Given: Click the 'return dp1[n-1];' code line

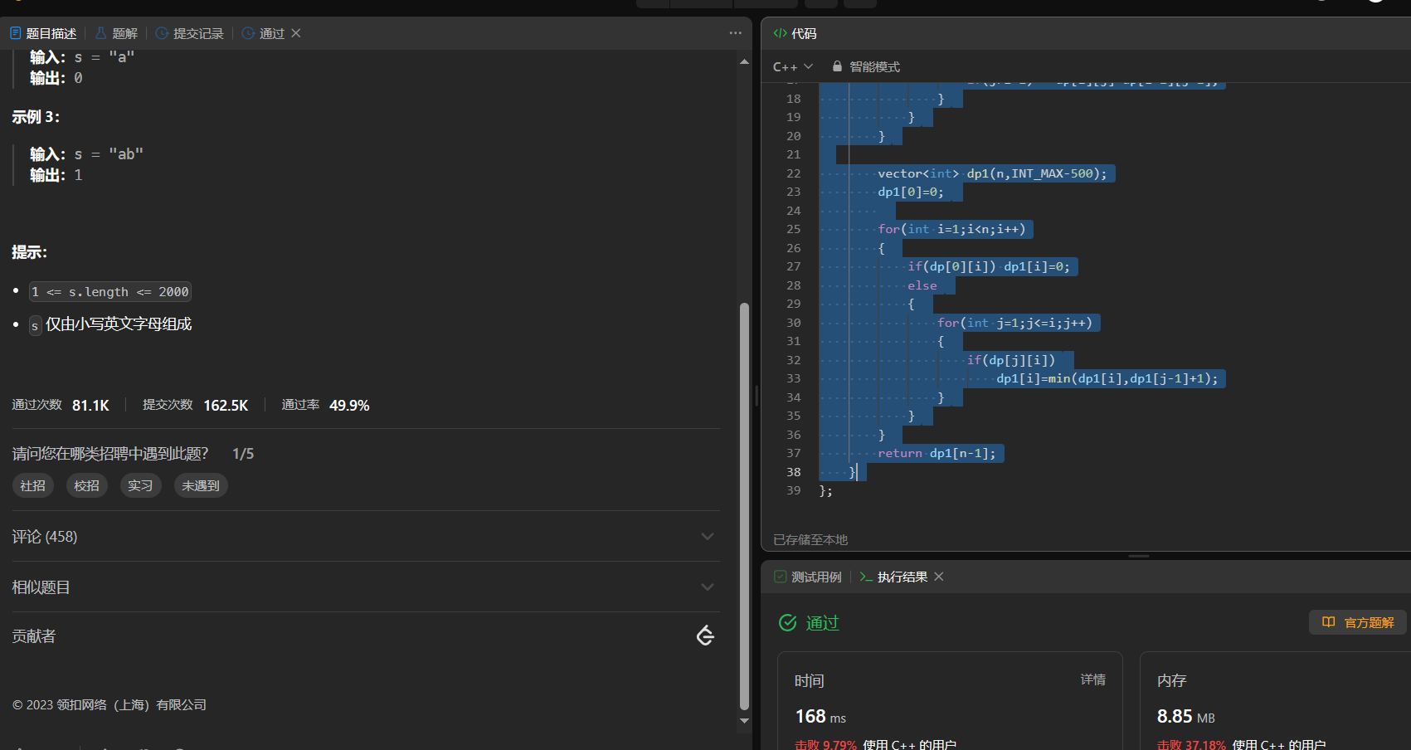Looking at the screenshot, I should tap(937, 453).
